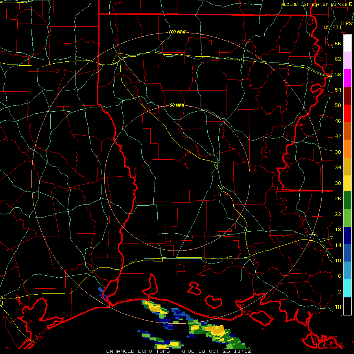Pick the light orange legend swatch
The image size is (354, 354).
point(347,149)
